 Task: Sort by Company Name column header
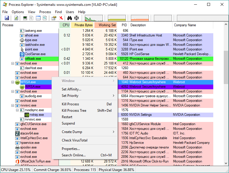(193, 25)
